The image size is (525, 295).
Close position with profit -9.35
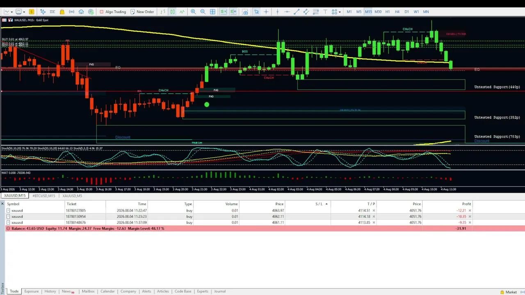(470, 222)
